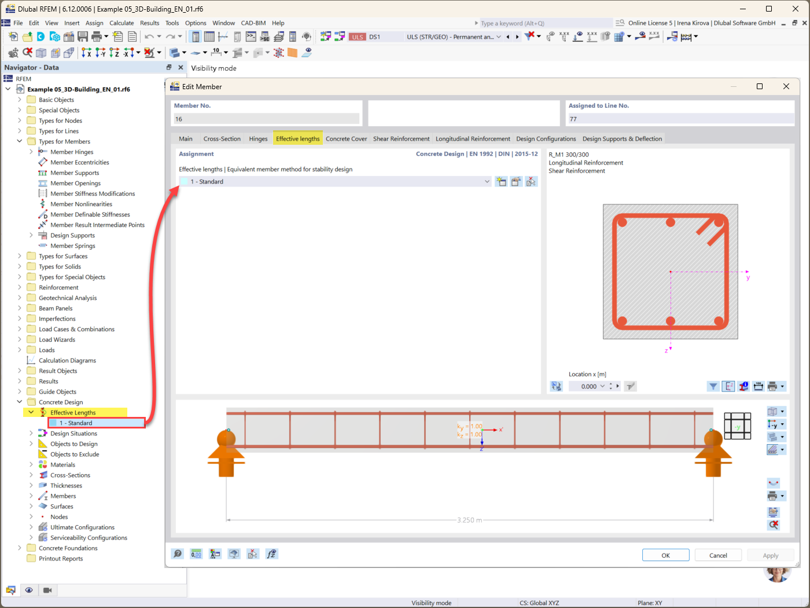Open the Concrete Cover tab
Image resolution: width=810 pixels, height=608 pixels.
coord(346,138)
